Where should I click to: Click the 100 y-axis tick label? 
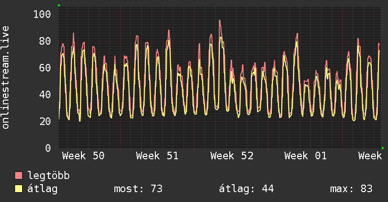(x=42, y=14)
